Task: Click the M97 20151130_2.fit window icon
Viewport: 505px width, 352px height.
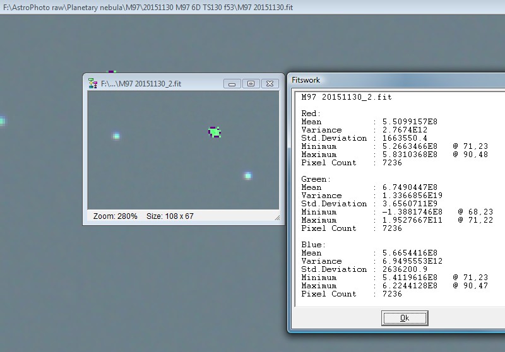Action: pos(93,83)
